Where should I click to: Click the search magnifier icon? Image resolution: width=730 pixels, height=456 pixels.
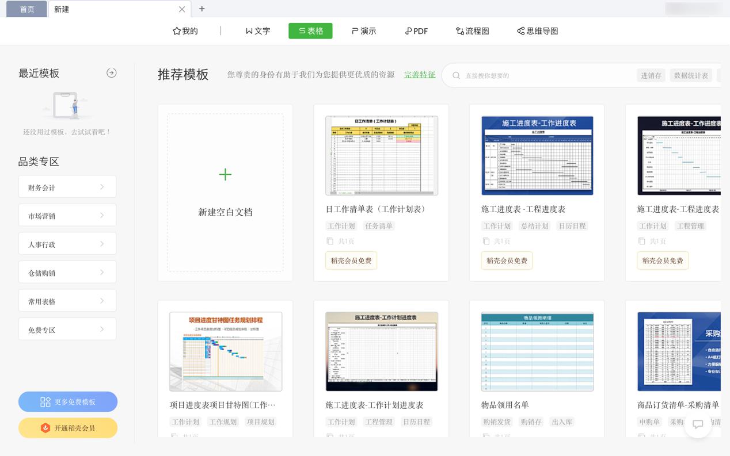[456, 75]
